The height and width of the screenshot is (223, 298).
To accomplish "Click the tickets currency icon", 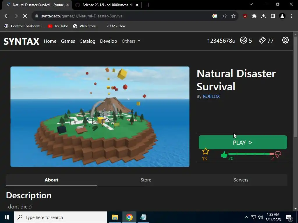I will [x=262, y=40].
